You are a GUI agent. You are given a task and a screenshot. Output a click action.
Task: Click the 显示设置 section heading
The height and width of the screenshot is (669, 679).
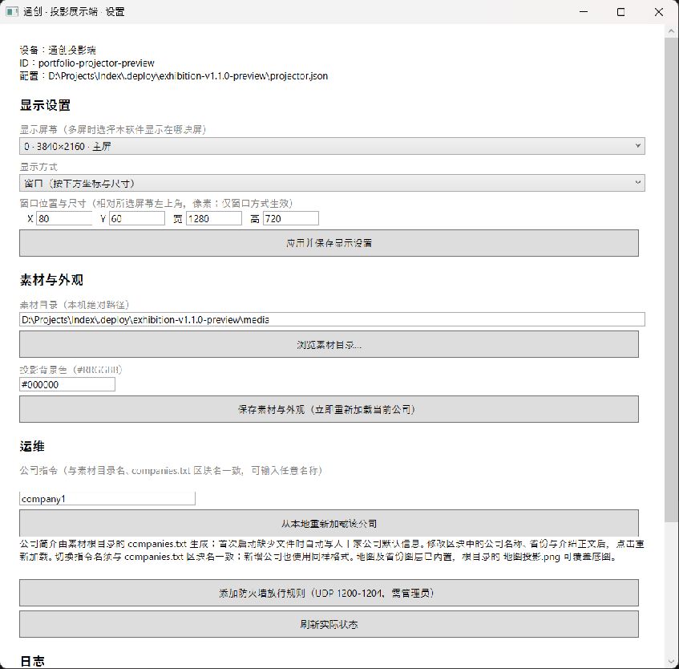coord(45,105)
